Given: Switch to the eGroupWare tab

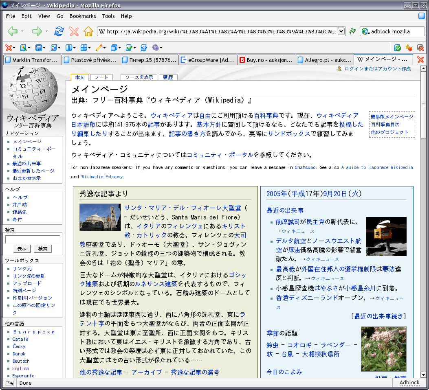Looking at the screenshot, I should coord(208,60).
